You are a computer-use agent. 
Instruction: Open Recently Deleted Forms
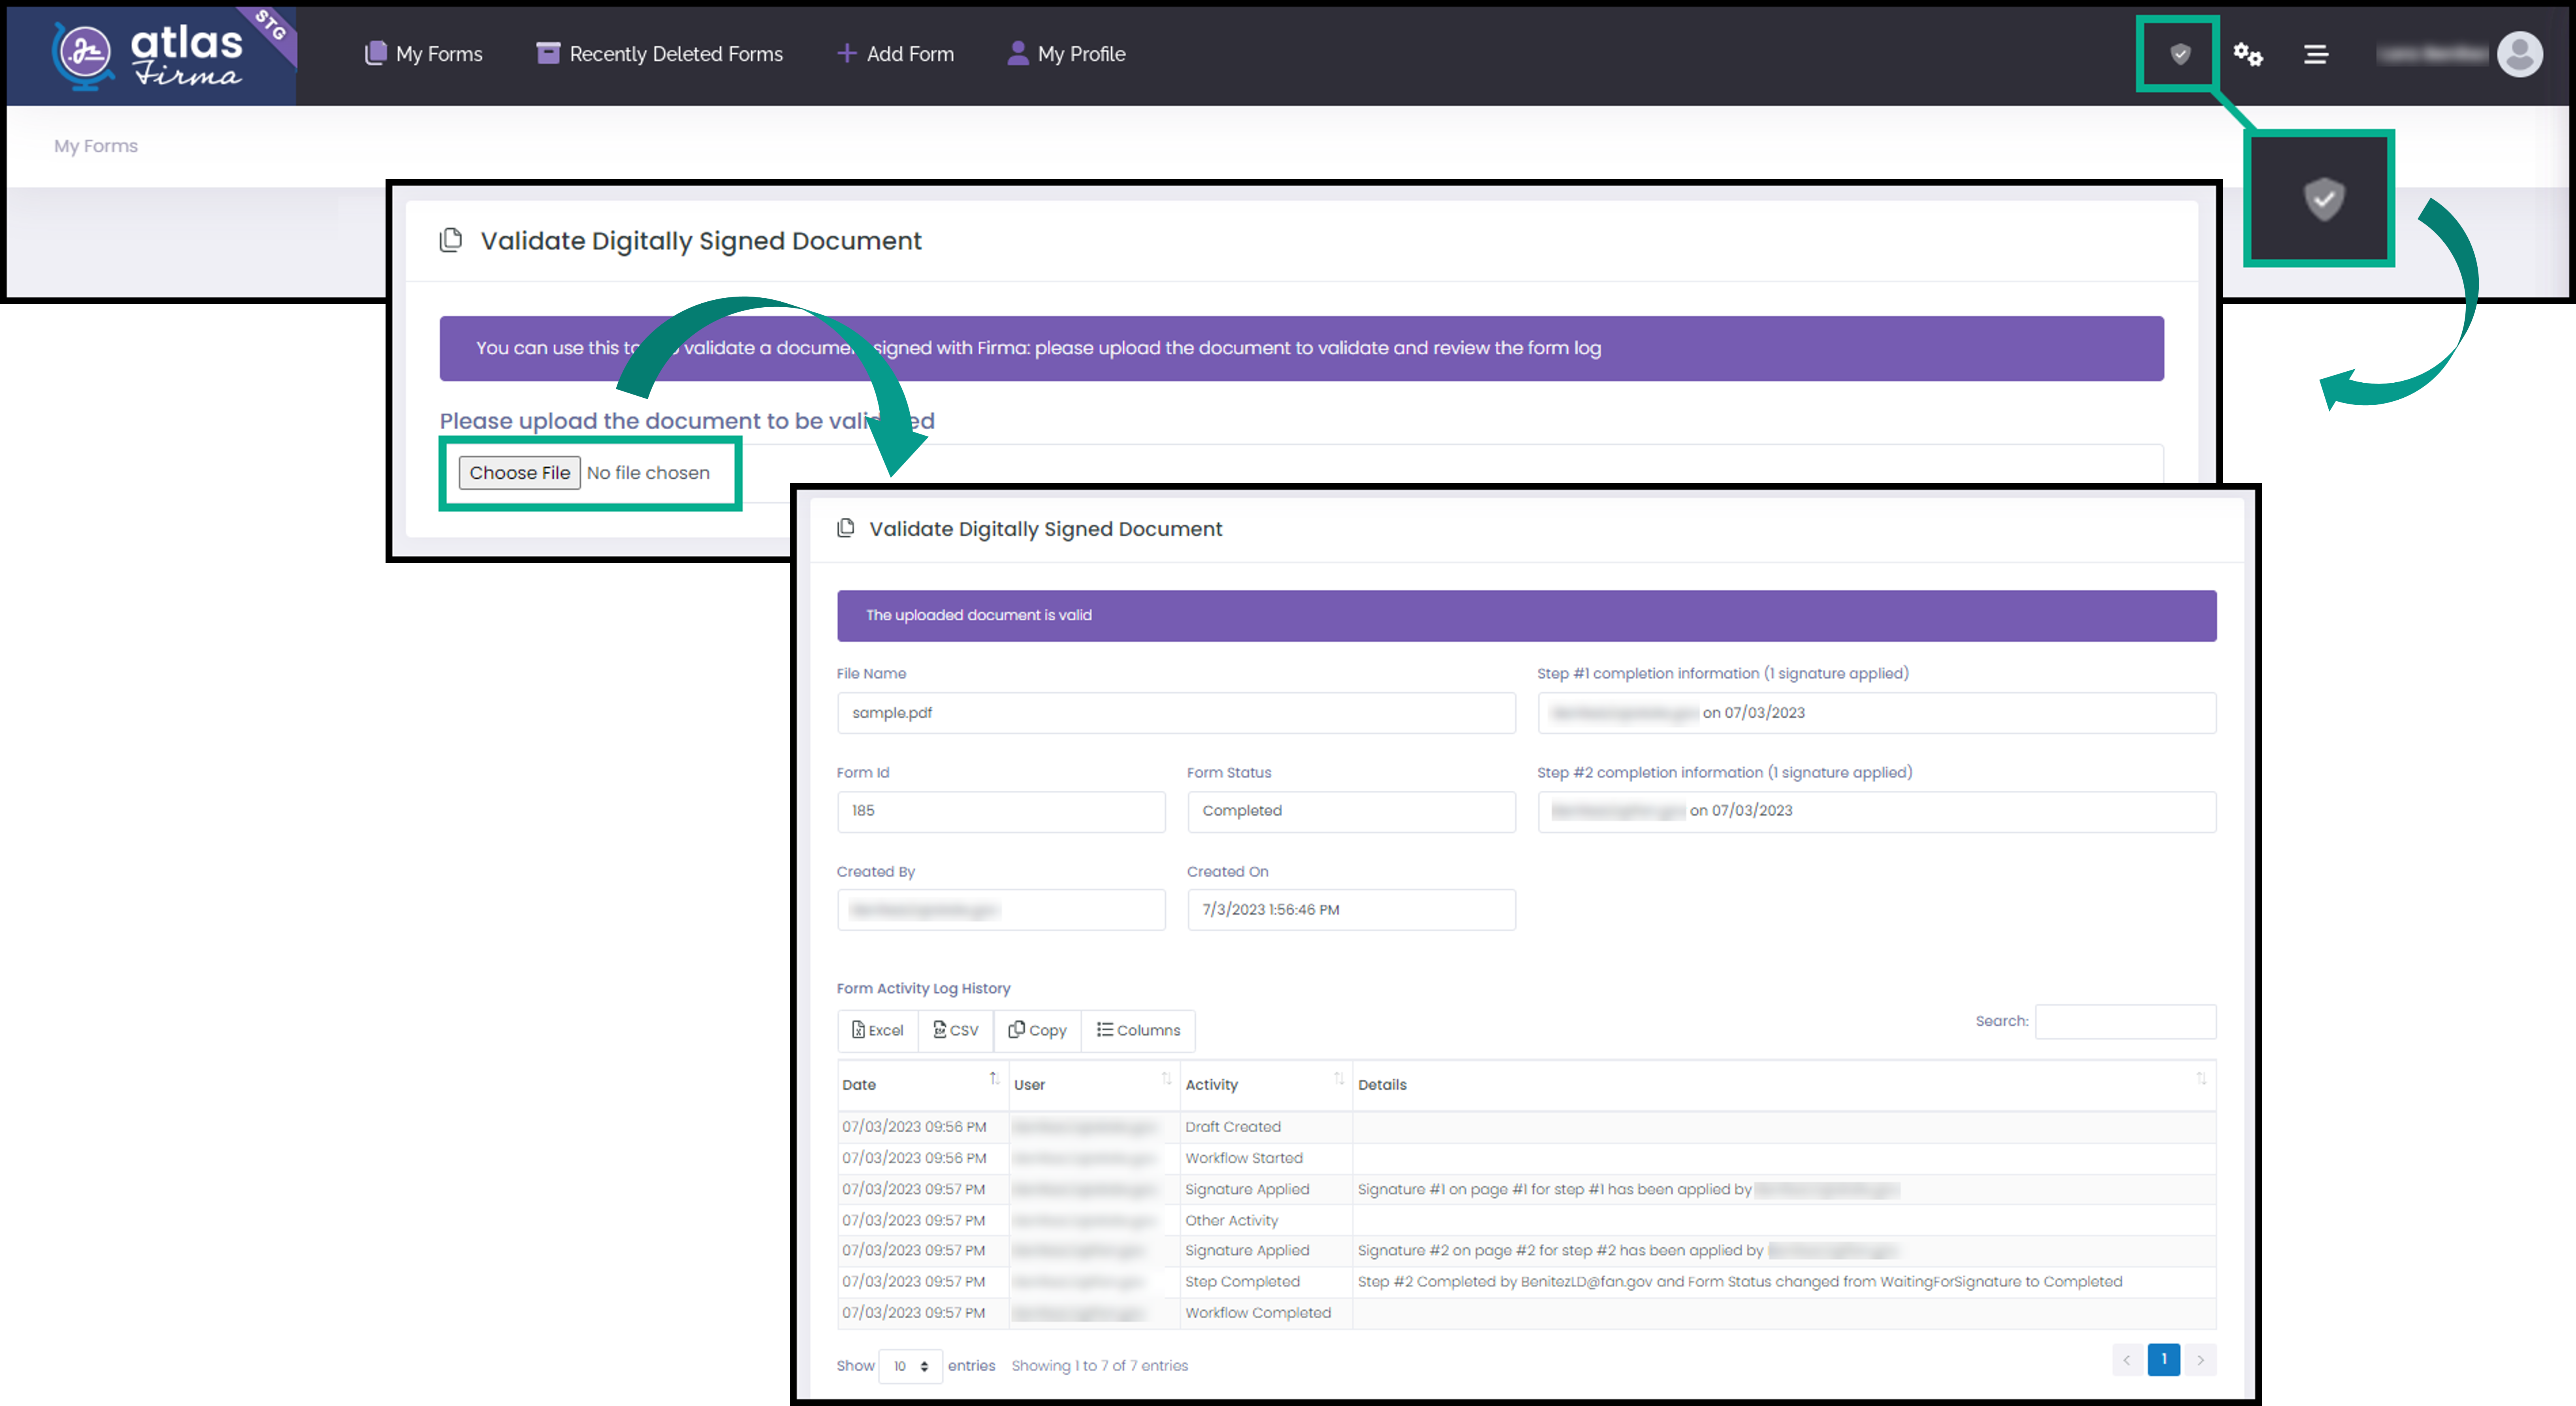[660, 54]
